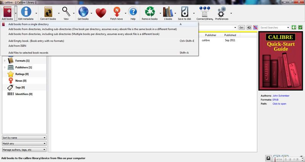
Task: Click the clear search icon beside Go!
Action: tap(249, 27)
